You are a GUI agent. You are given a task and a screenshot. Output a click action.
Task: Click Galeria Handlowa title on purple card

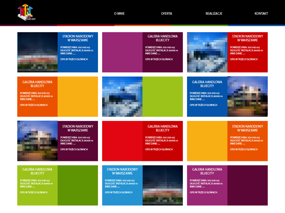pos(207,171)
